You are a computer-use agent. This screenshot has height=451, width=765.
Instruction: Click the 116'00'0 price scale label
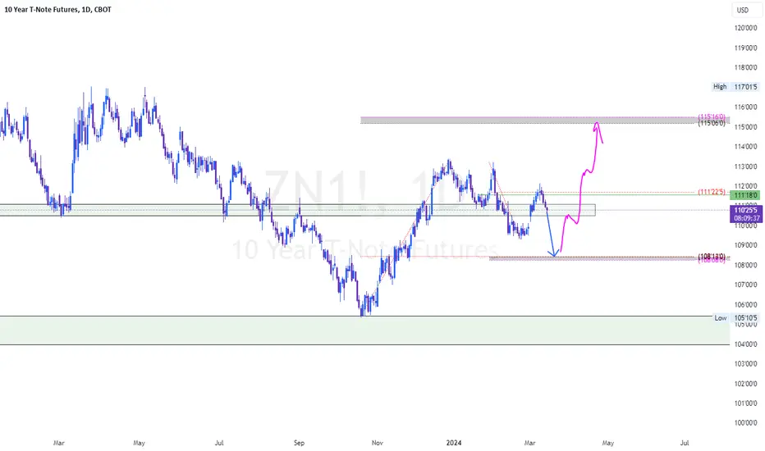tap(745, 107)
